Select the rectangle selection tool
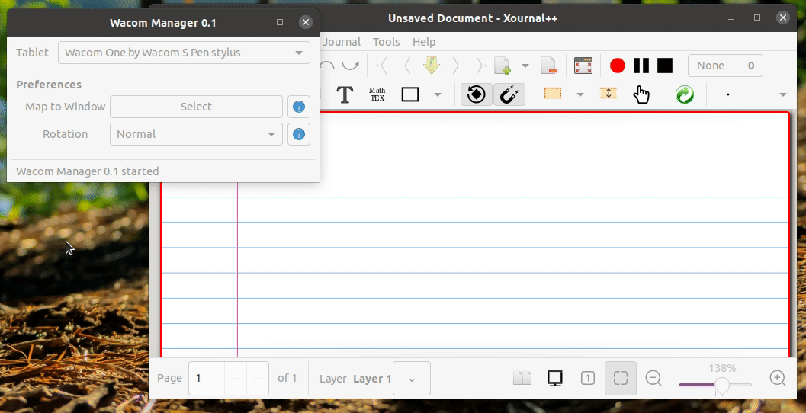Screen dimensions: 806x413 pos(553,94)
